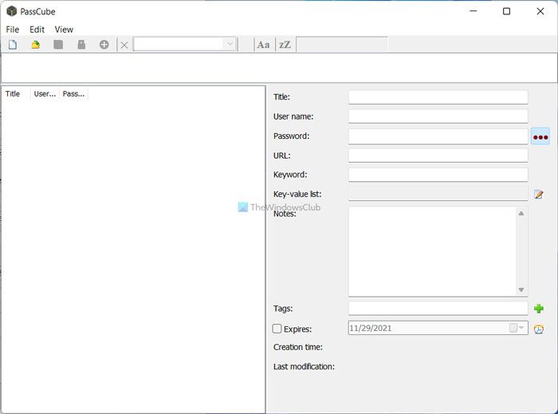Screen dimensions: 558x414
Task: Focus the Password input field
Action: pos(438,136)
